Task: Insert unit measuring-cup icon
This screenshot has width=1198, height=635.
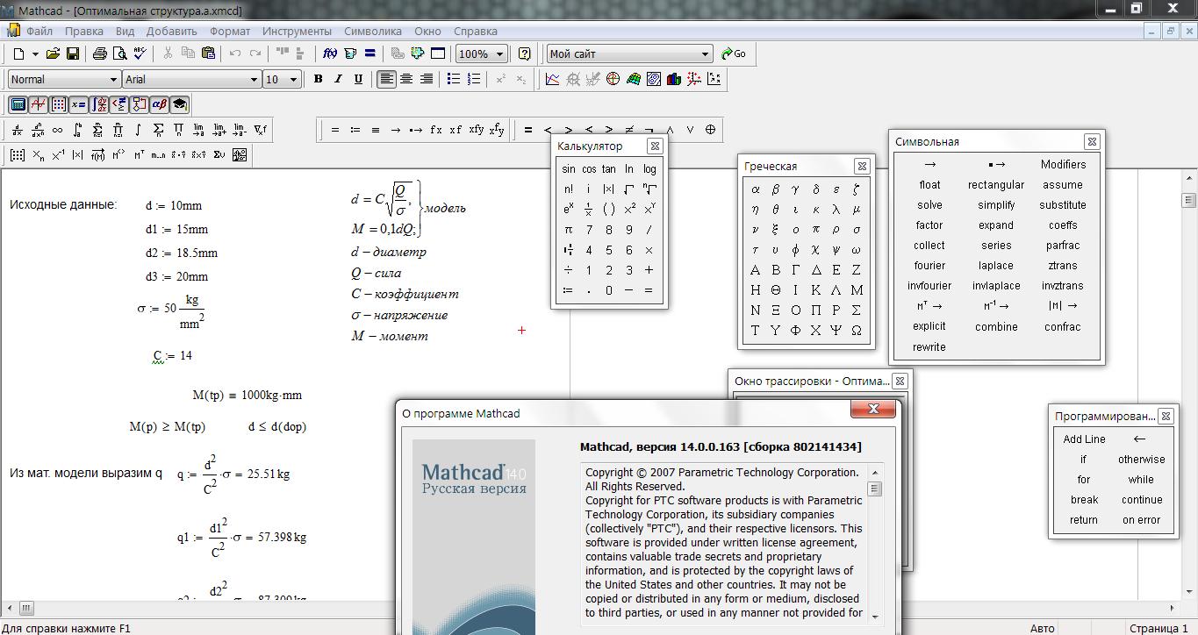Action: 350,54
